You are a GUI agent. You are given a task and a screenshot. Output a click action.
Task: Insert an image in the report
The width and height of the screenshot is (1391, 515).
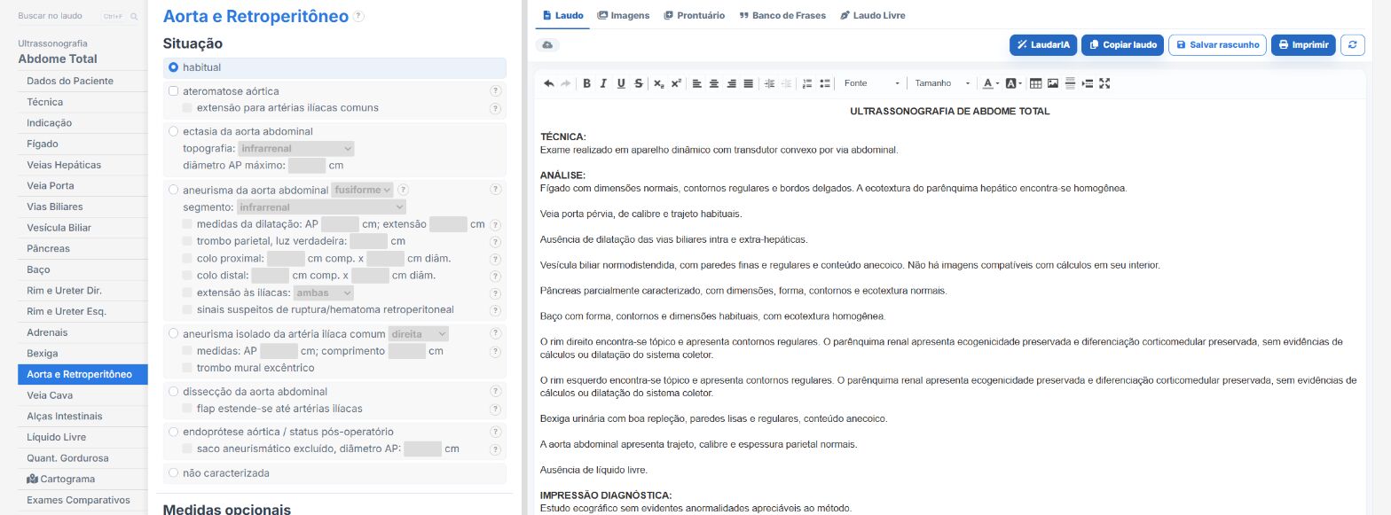point(1053,83)
